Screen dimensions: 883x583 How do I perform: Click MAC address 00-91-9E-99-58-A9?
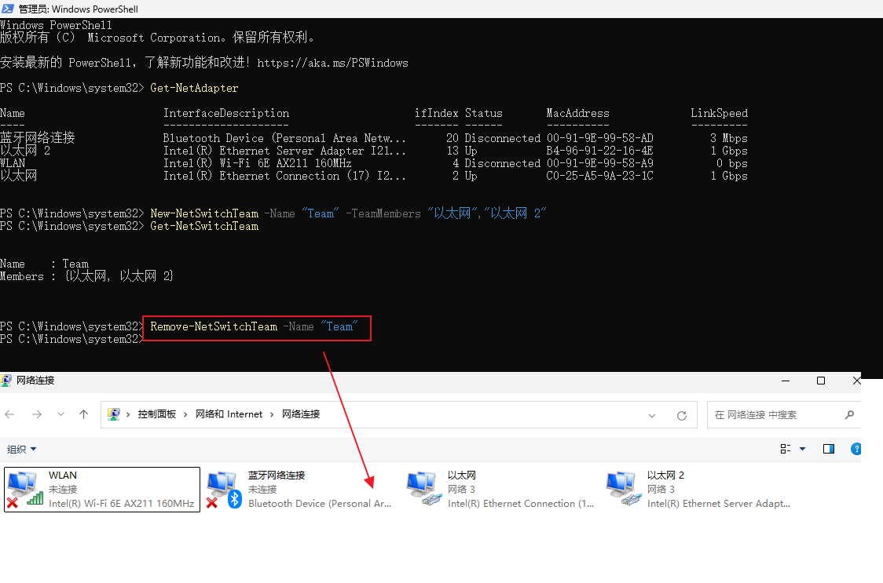click(599, 163)
